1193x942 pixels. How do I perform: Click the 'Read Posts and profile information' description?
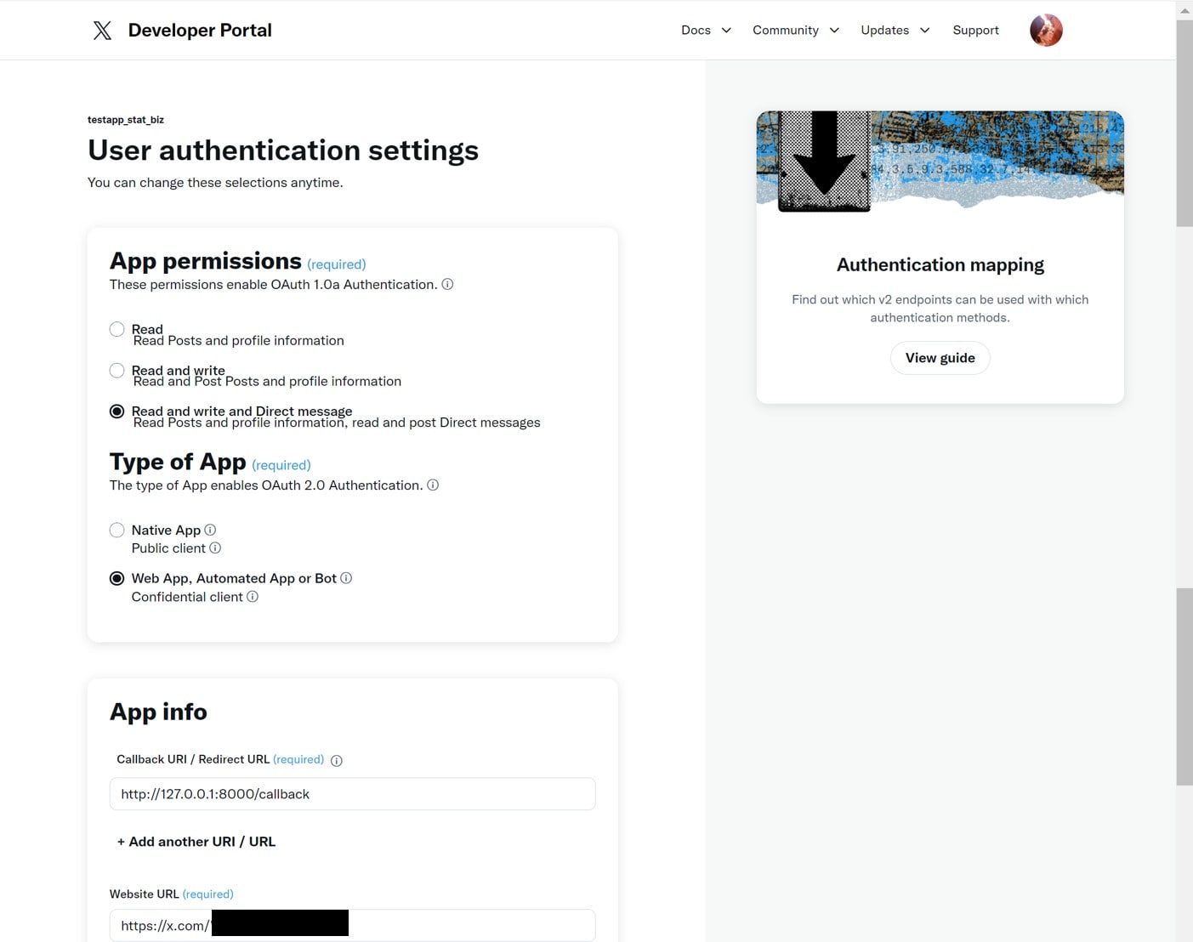[x=239, y=341]
